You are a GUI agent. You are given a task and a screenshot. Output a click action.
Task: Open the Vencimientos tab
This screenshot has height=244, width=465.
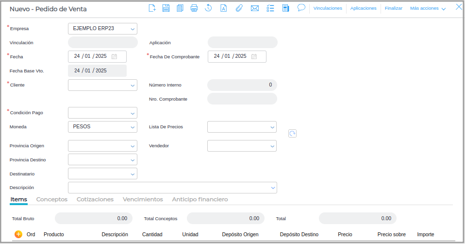(143, 199)
